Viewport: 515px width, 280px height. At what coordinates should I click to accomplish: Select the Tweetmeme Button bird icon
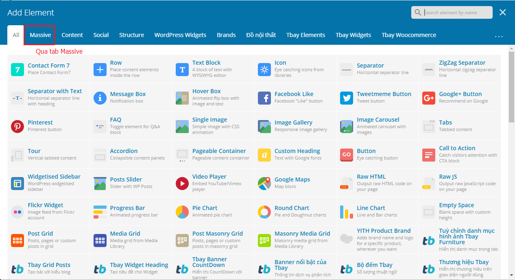347,98
